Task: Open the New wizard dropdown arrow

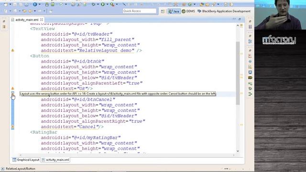Action: 10,4
